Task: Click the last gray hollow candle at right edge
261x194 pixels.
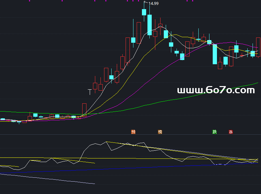Action: tap(258, 47)
